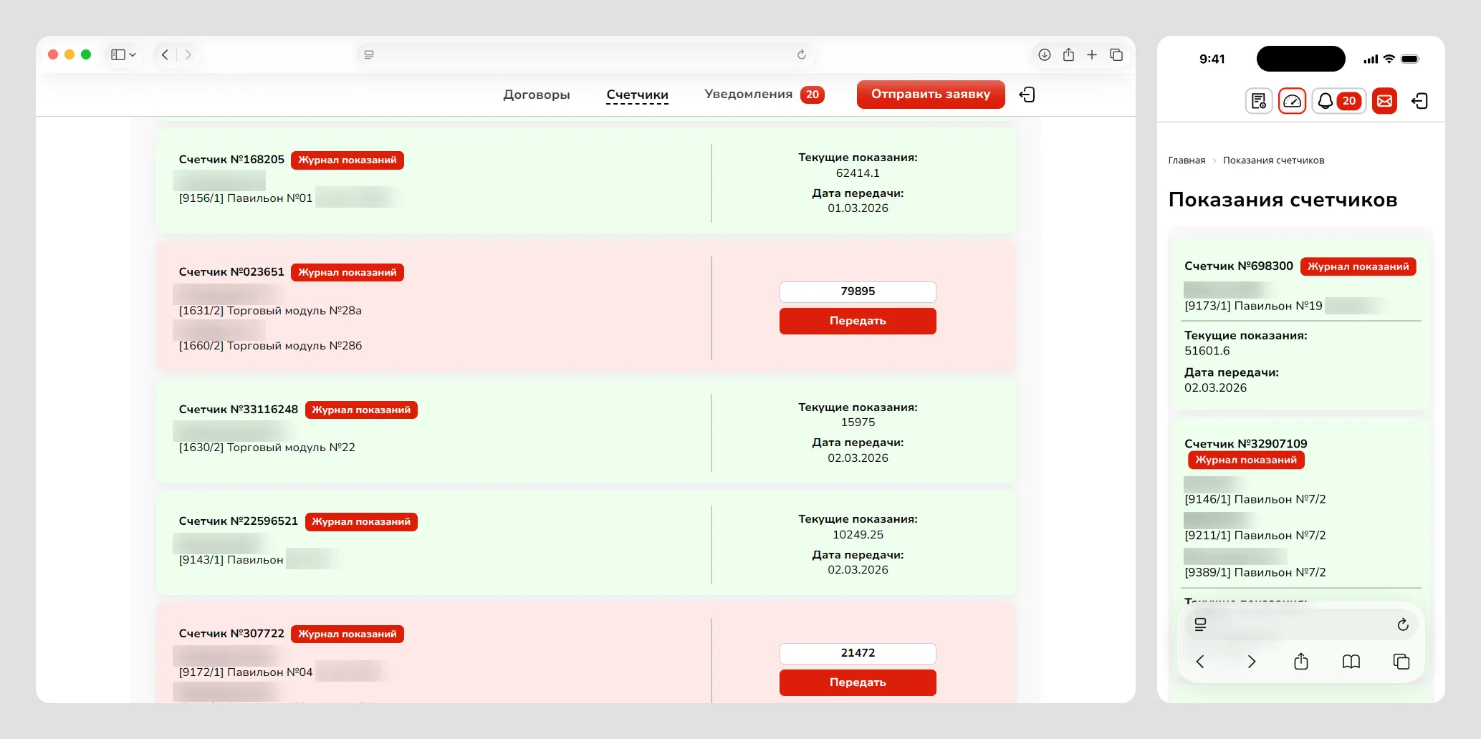Click the Отправить заявку button
This screenshot has width=1481, height=739.
[x=930, y=95]
